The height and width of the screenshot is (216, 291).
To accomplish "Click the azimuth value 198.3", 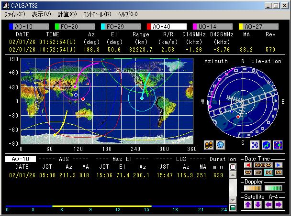I will click(x=91, y=50).
